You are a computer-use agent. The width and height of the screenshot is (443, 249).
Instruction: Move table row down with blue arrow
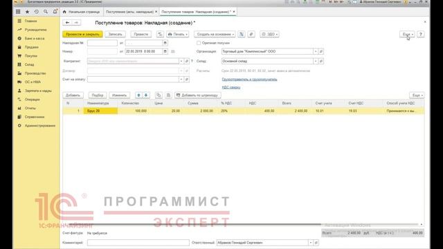tap(146, 95)
